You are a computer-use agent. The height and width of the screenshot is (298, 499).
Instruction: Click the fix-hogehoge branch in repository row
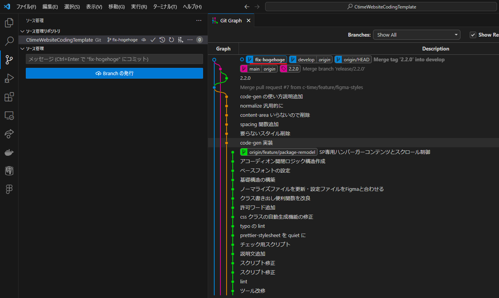point(122,40)
